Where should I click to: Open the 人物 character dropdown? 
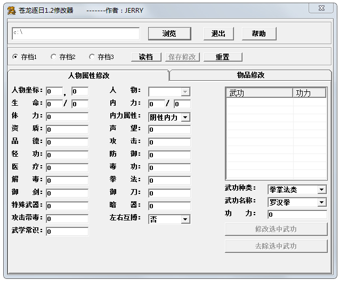pyautogui.click(x=185, y=92)
